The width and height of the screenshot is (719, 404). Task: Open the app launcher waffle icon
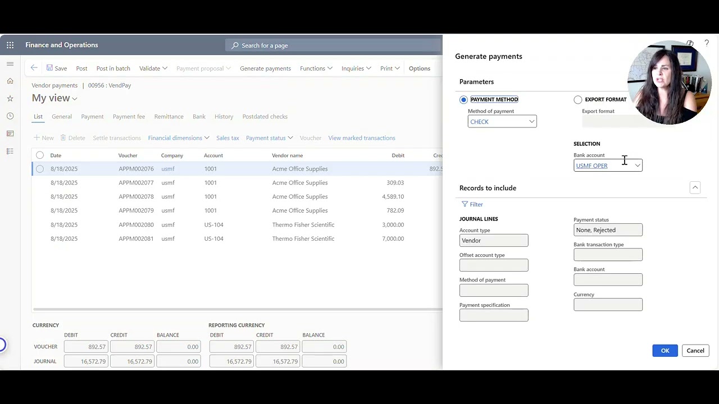10,45
